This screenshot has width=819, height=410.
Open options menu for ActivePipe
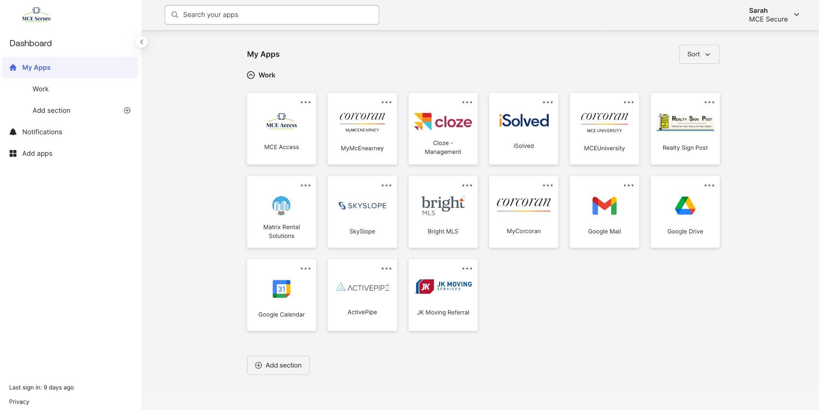386,268
